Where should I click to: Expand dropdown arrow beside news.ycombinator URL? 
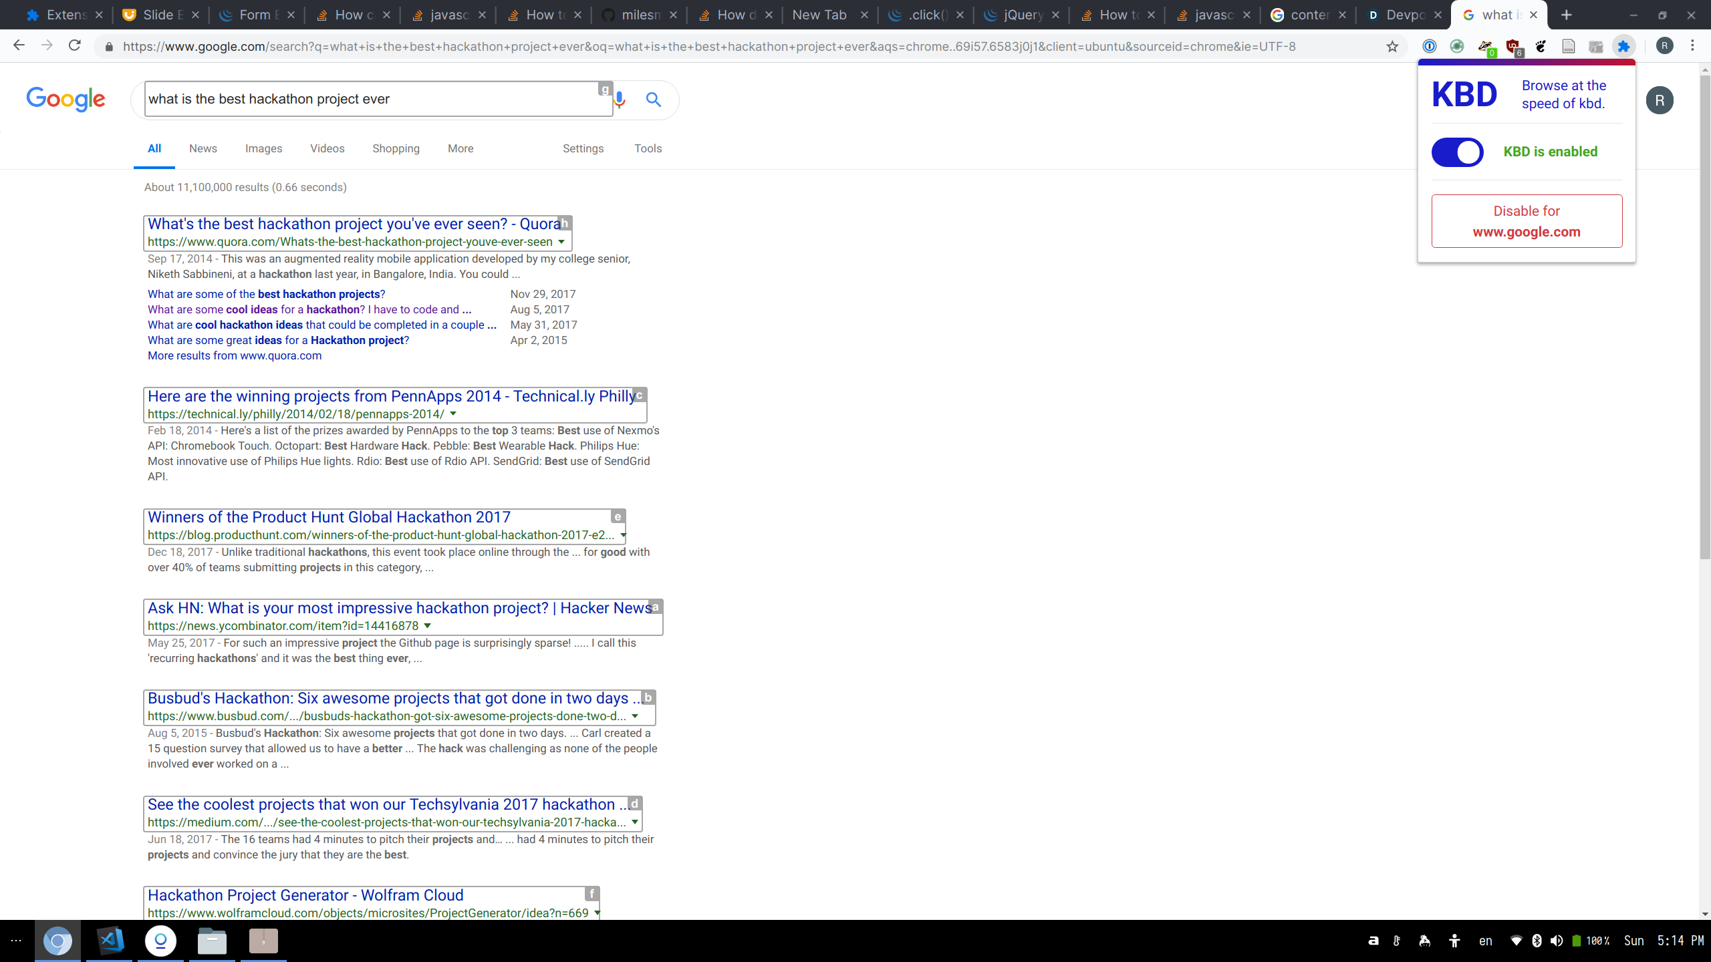coord(428,626)
